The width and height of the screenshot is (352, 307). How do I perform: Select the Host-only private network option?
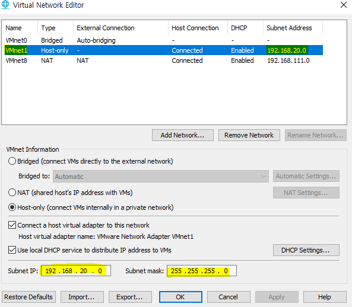click(x=12, y=207)
